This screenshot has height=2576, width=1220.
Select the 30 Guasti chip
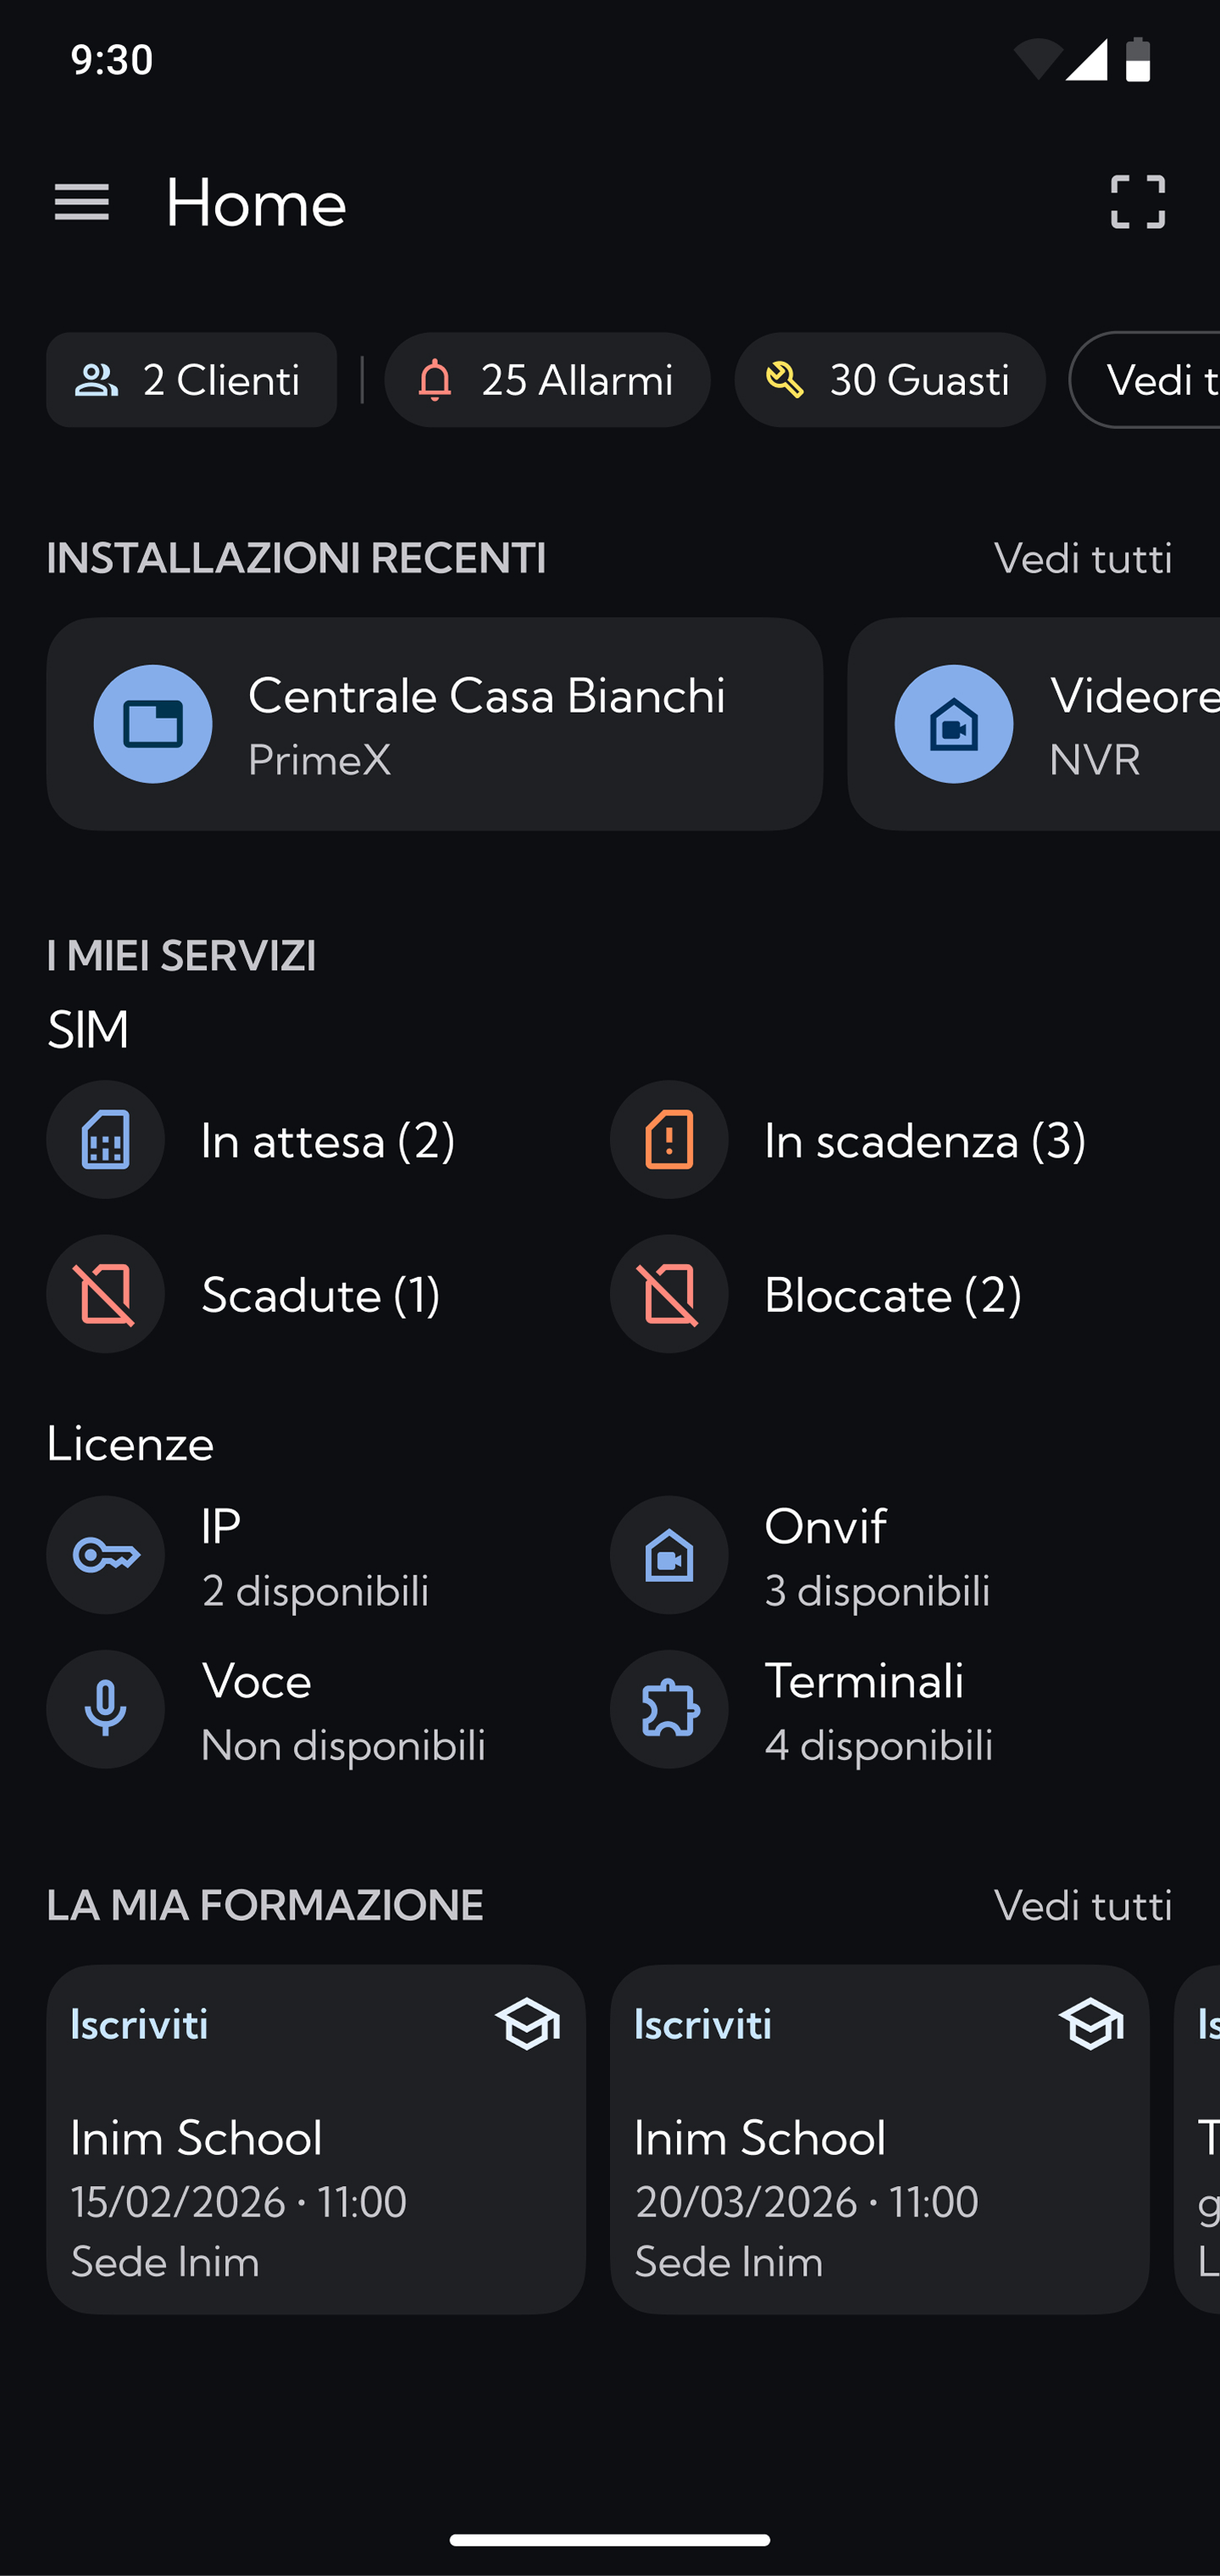coord(889,380)
